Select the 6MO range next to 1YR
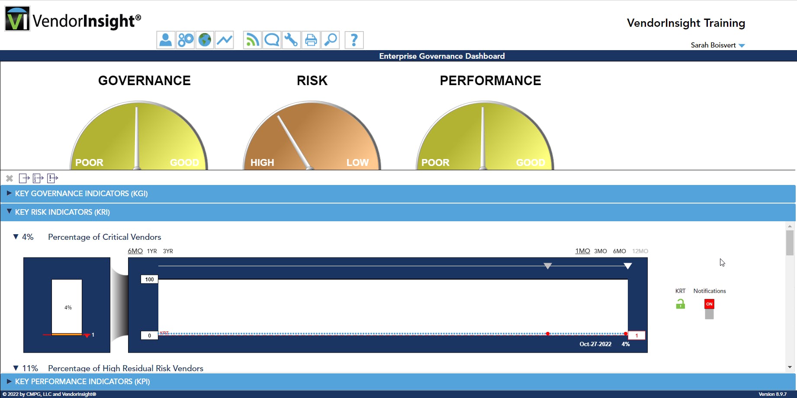797x398 pixels. 135,251
